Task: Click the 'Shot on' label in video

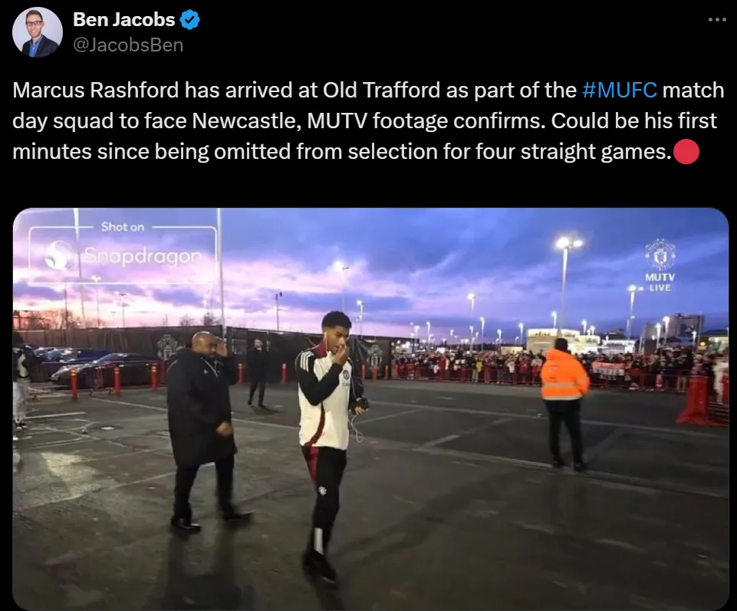Action: (x=123, y=226)
